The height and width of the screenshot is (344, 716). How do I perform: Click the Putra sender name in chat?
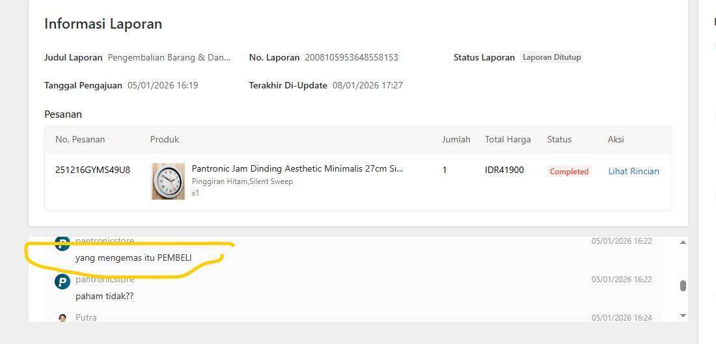point(86,317)
